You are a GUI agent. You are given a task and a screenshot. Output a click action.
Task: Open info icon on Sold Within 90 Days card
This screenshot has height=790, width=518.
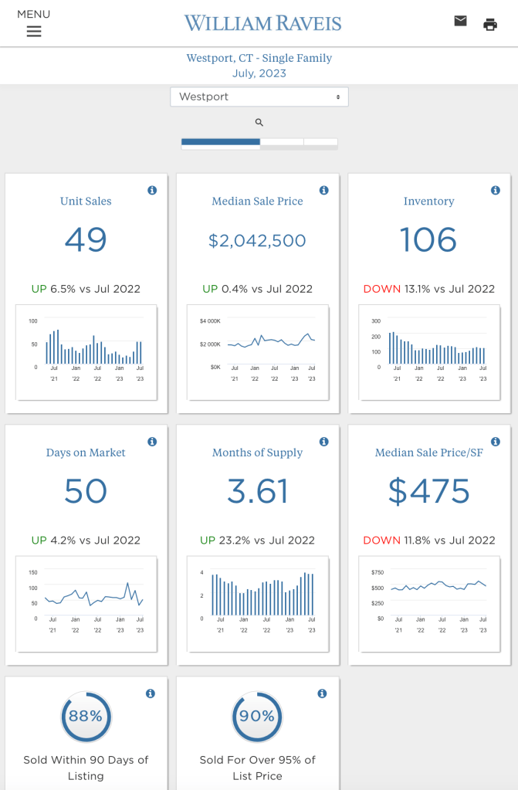click(151, 694)
